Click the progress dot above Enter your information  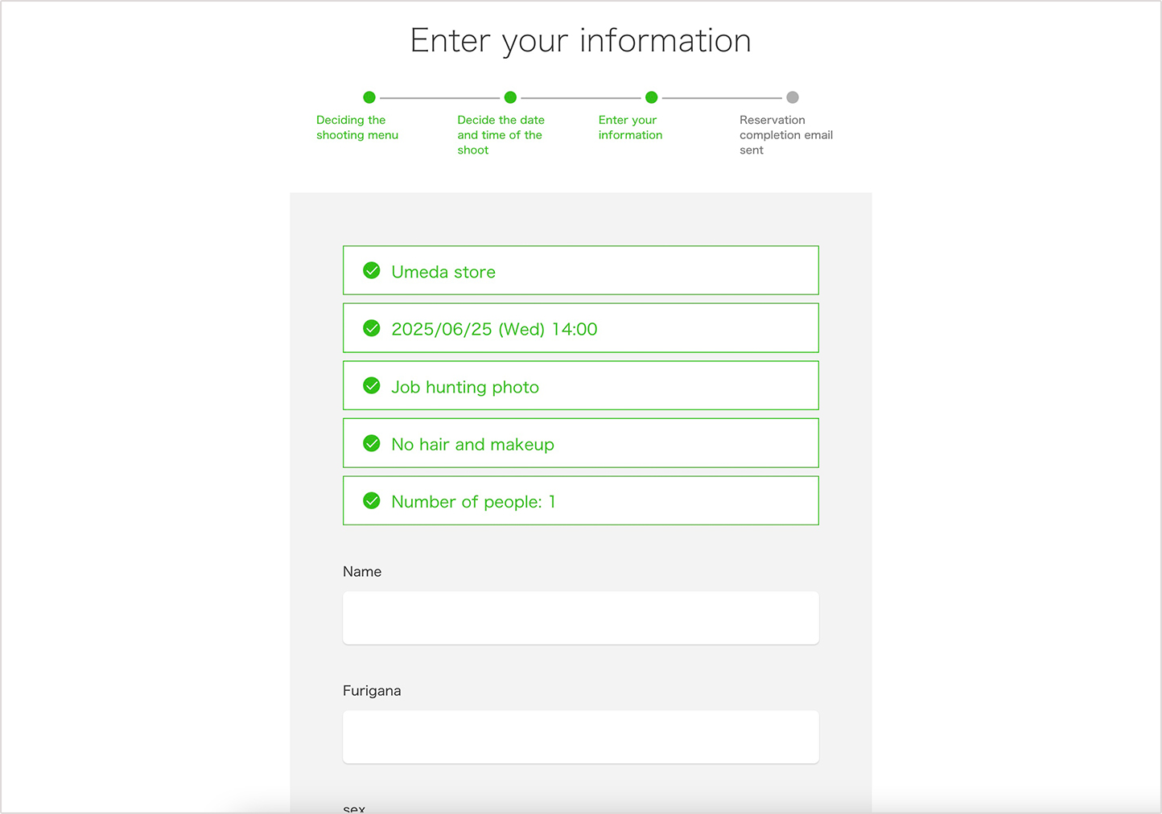tap(651, 97)
